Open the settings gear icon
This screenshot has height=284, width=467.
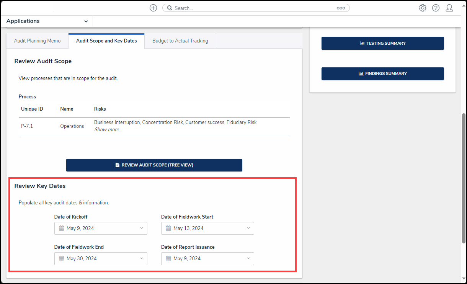pyautogui.click(x=423, y=8)
